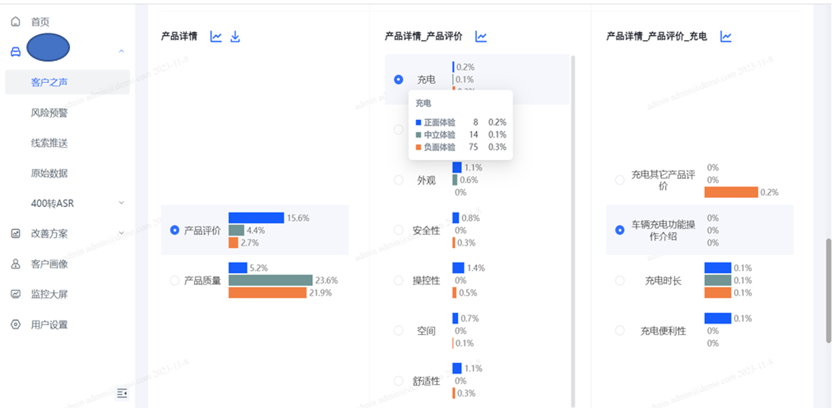Open trend chart icon for 产品详情_产品评价
The image size is (832, 408).
481,37
